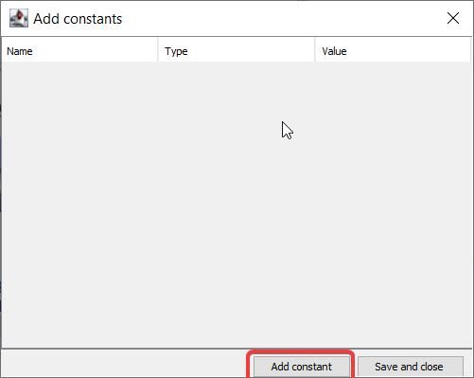Dismiss the dialog using the X icon

[453, 18]
